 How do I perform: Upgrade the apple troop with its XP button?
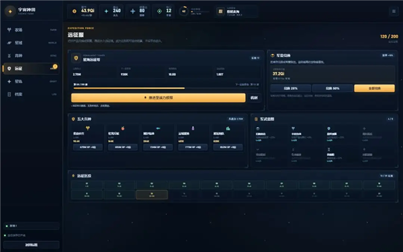(x=123, y=147)
